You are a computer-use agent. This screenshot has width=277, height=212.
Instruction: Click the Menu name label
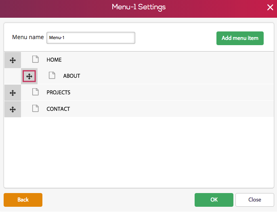click(28, 37)
